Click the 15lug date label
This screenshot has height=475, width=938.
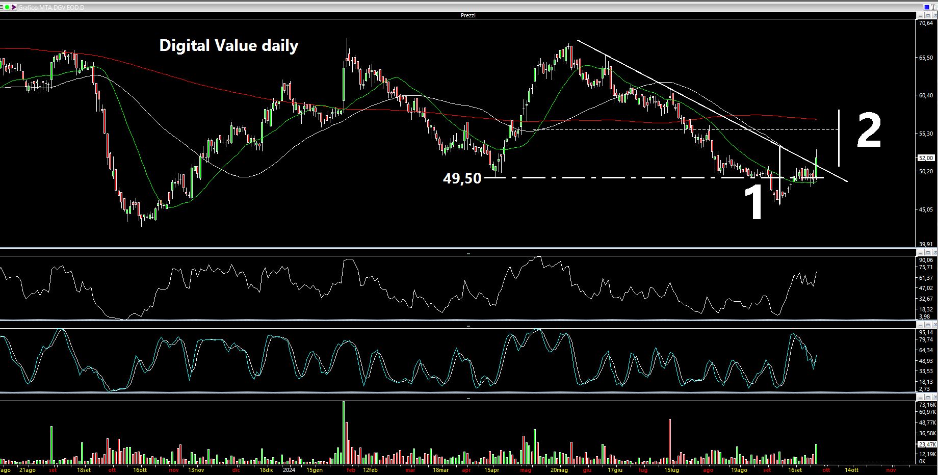(672, 470)
